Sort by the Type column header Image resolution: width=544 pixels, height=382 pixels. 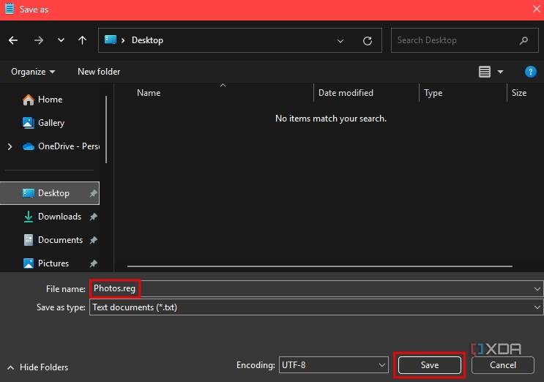[x=433, y=93]
